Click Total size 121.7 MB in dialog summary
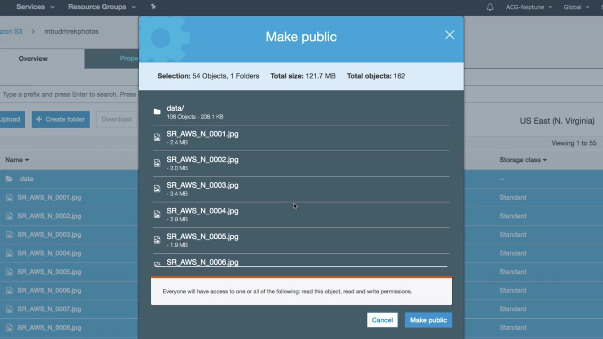Image resolution: width=603 pixels, height=339 pixels. tap(303, 76)
